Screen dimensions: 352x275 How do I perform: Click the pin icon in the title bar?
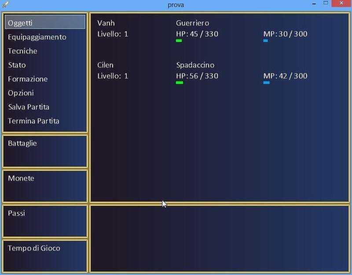tap(5, 4)
